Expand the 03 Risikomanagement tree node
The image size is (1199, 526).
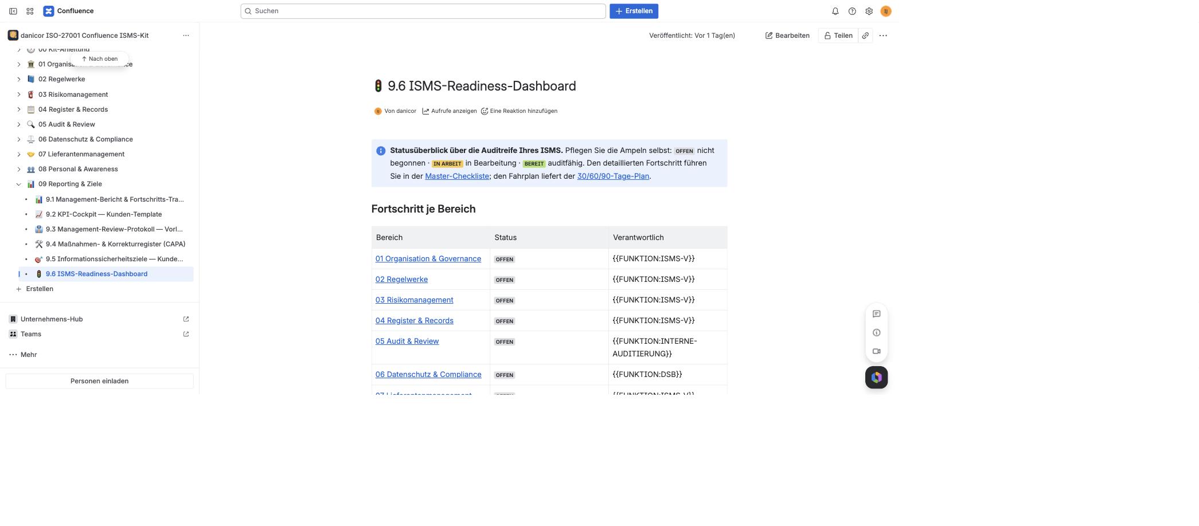click(x=18, y=95)
